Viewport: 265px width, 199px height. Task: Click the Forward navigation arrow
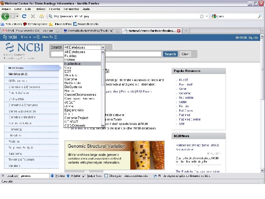13,17
